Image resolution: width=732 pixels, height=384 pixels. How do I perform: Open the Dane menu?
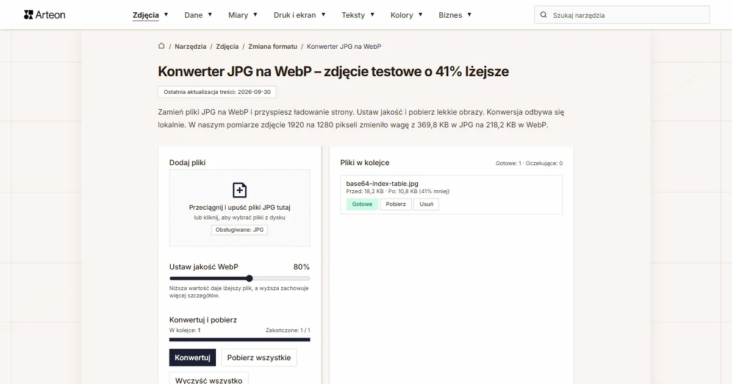193,15
